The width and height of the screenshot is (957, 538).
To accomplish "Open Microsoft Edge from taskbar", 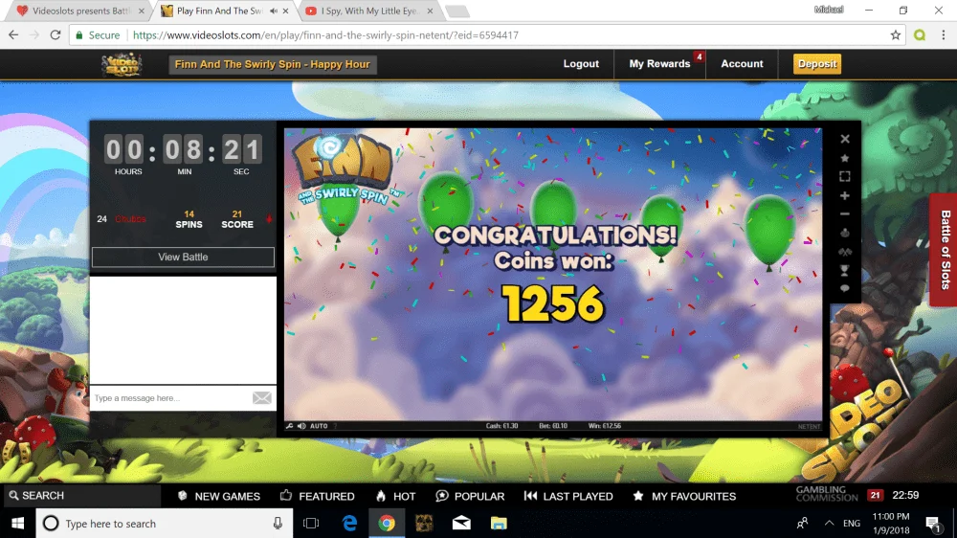I will 349,524.
